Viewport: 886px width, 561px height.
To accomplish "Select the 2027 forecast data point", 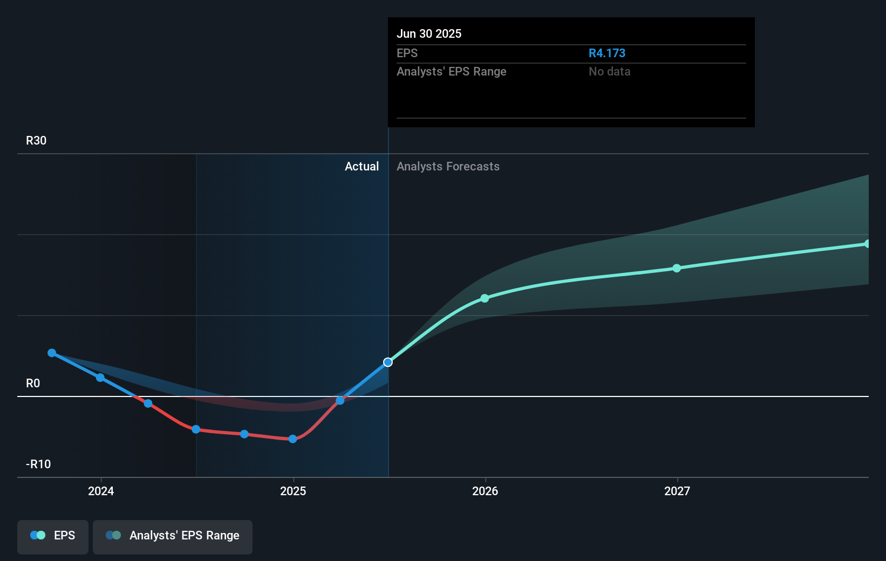I will pos(677,268).
